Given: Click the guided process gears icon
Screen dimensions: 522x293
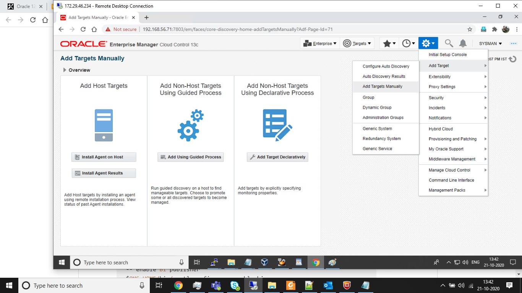Looking at the screenshot, I should (x=191, y=126).
